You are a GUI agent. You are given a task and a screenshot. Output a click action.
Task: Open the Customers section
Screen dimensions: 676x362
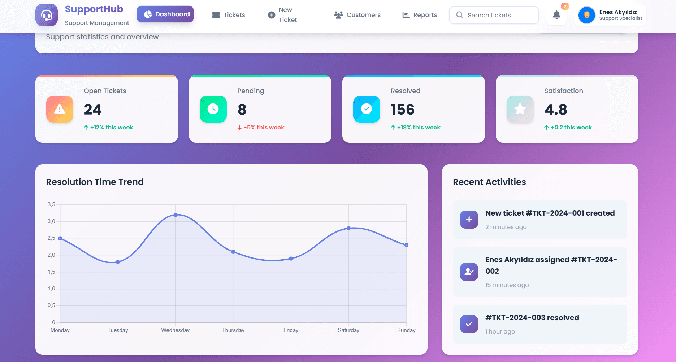coord(357,15)
